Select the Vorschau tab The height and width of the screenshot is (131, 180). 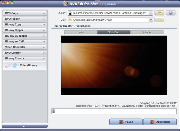pyautogui.click(x=114, y=32)
